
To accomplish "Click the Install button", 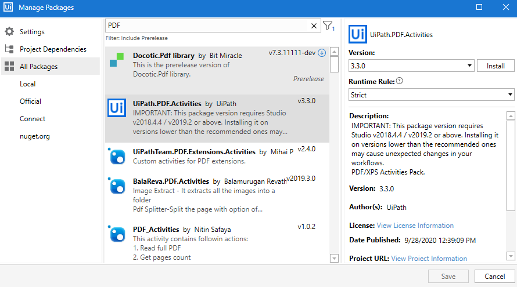I will pyautogui.click(x=496, y=66).
